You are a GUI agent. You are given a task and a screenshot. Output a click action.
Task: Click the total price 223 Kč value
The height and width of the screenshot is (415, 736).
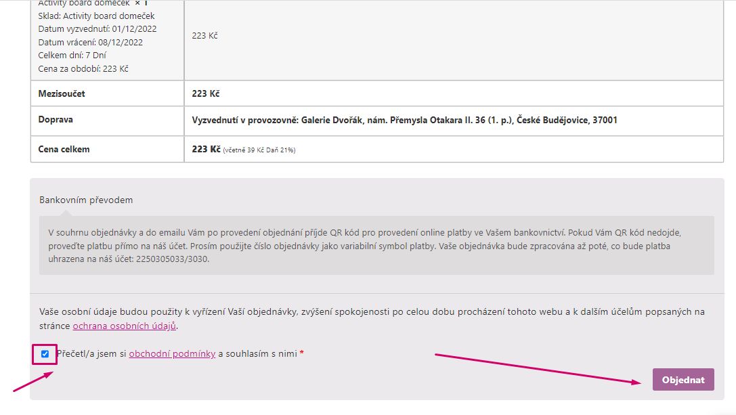206,149
